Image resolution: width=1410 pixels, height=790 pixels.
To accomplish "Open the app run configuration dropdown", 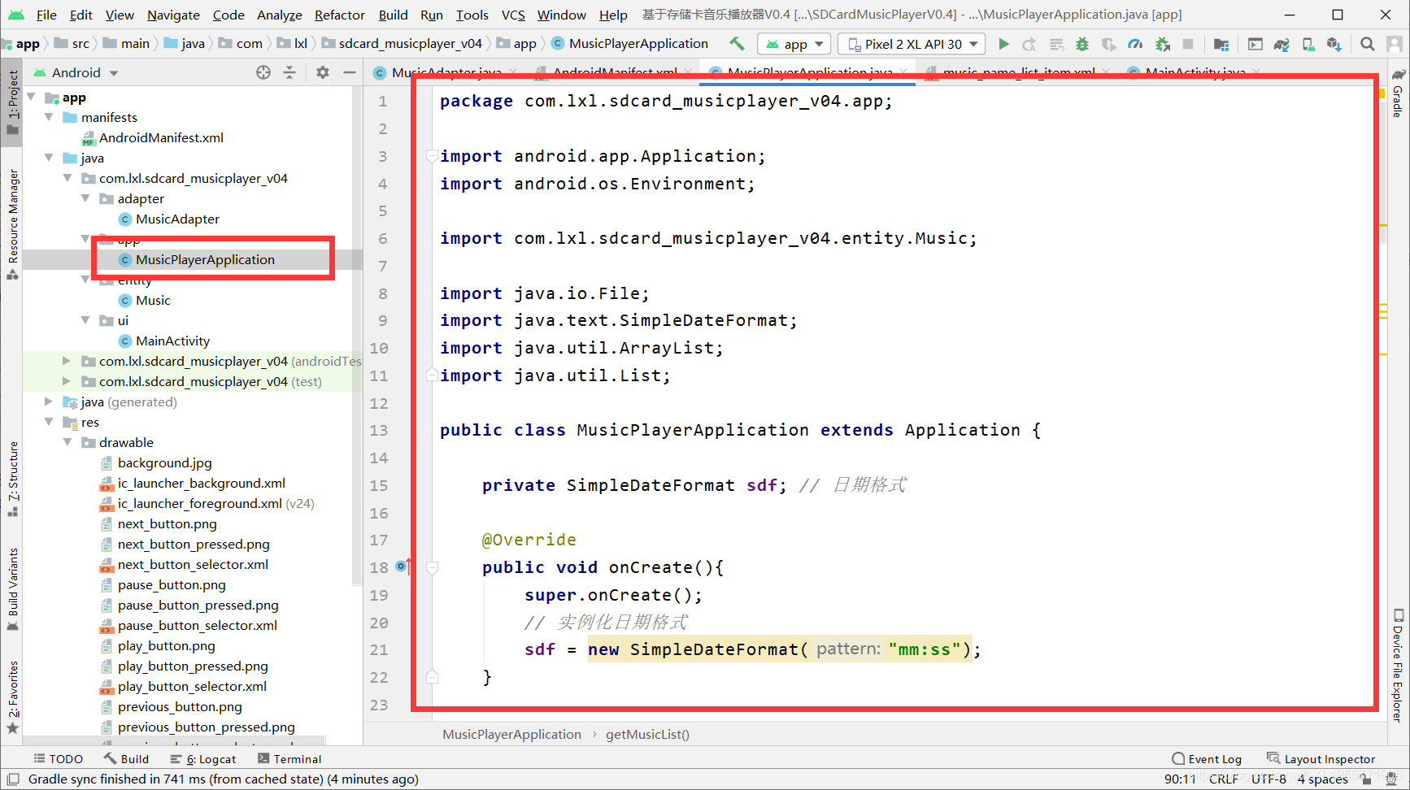I will [794, 44].
